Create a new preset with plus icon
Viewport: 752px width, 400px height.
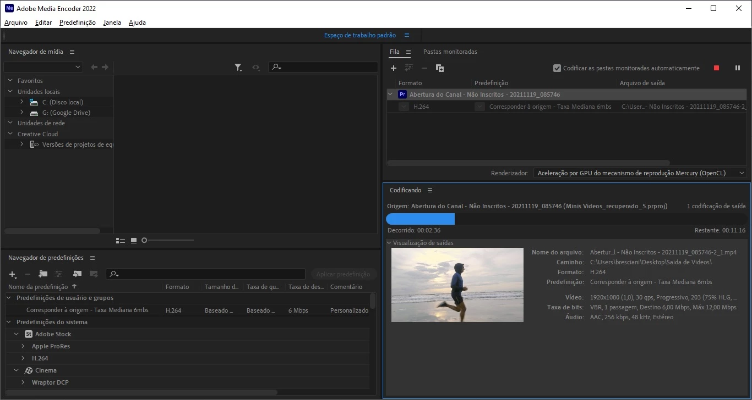13,274
